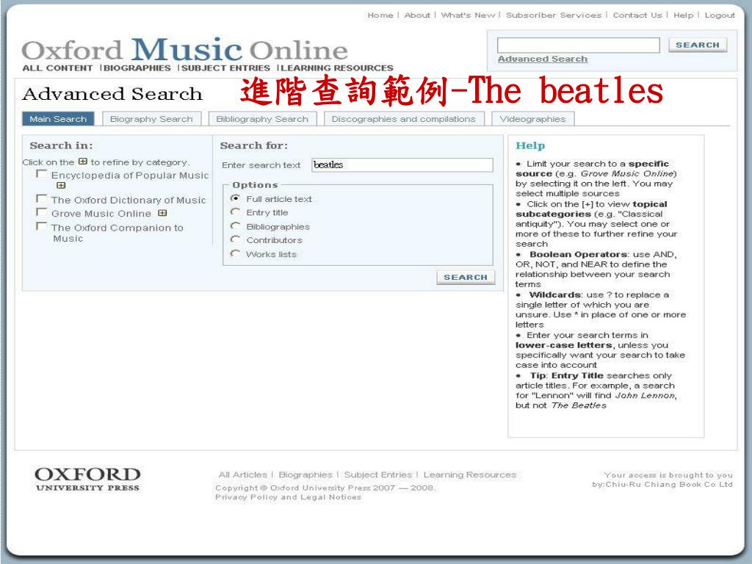Click the Oxford Music Online logo
The width and height of the screenshot is (752, 564).
[184, 49]
